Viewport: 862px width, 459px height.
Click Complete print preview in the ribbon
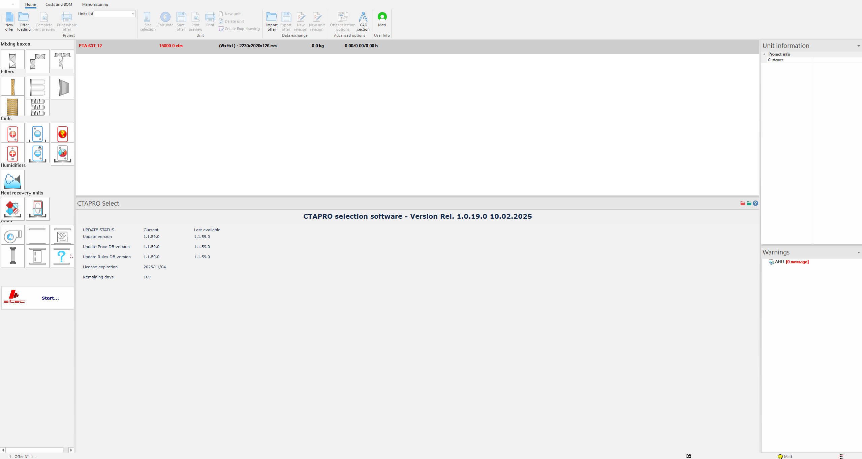44,21
